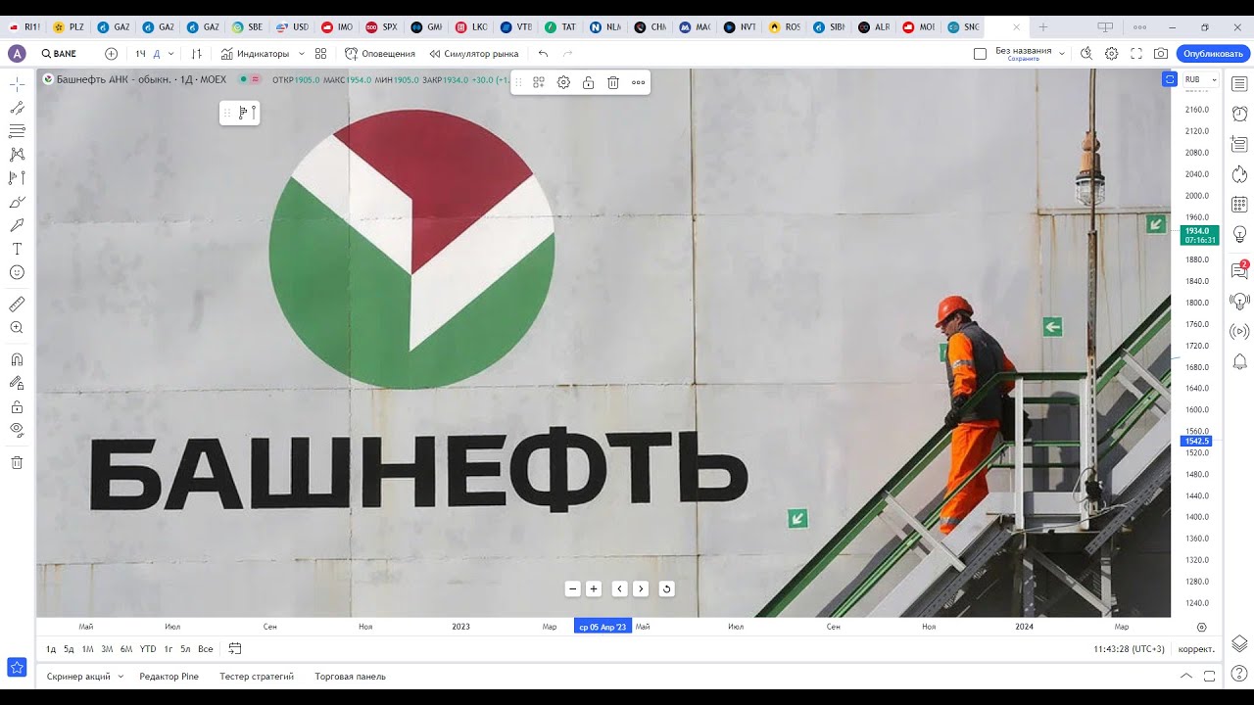
Task: Set date range to Все
Action: (x=206, y=649)
